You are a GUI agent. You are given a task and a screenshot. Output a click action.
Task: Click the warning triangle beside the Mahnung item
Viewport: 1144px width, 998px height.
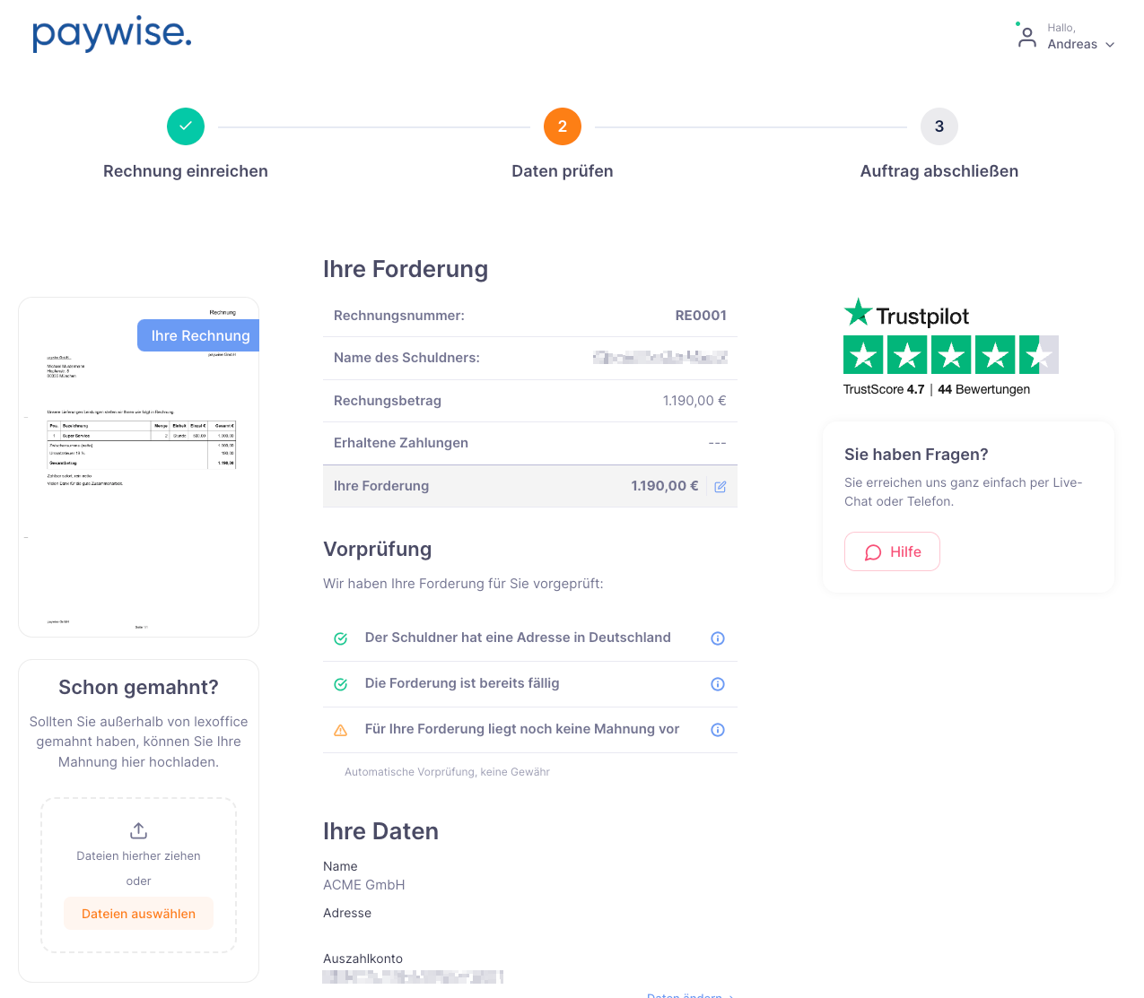point(340,729)
